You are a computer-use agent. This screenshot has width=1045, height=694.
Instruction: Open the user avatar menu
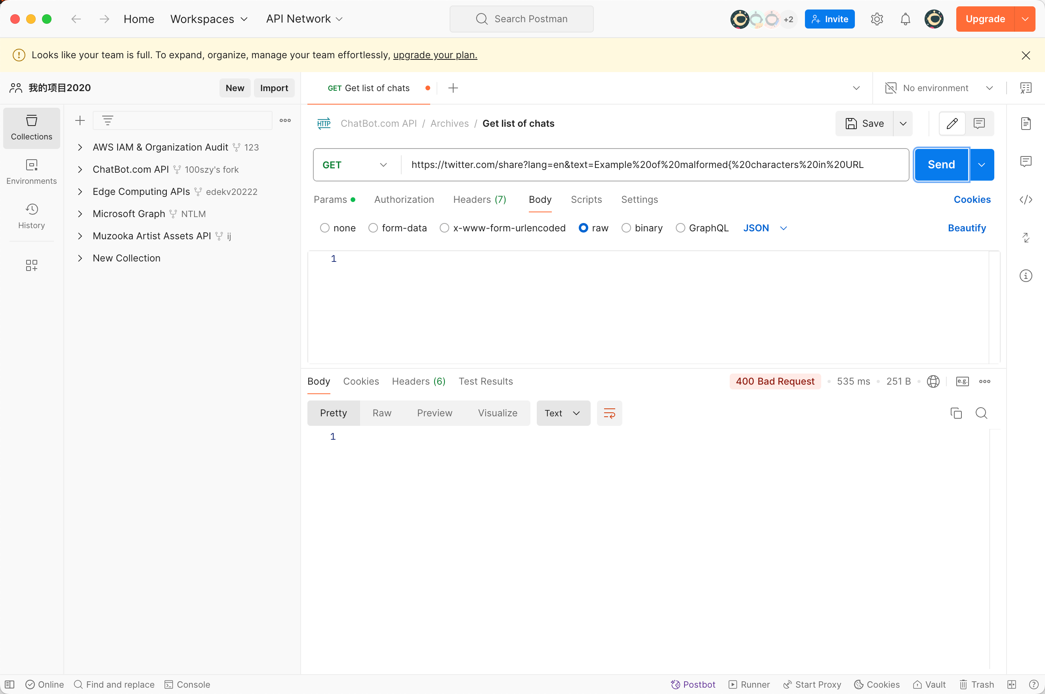[934, 19]
